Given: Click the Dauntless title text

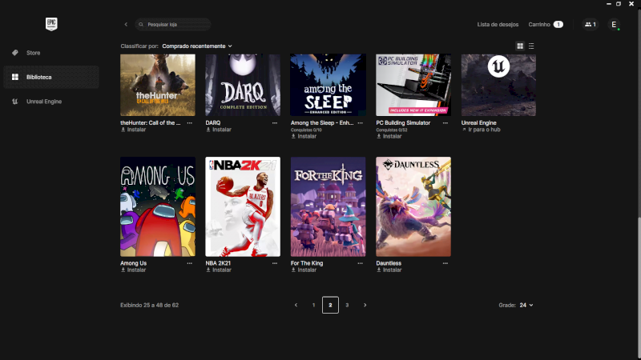Looking at the screenshot, I should (389, 263).
